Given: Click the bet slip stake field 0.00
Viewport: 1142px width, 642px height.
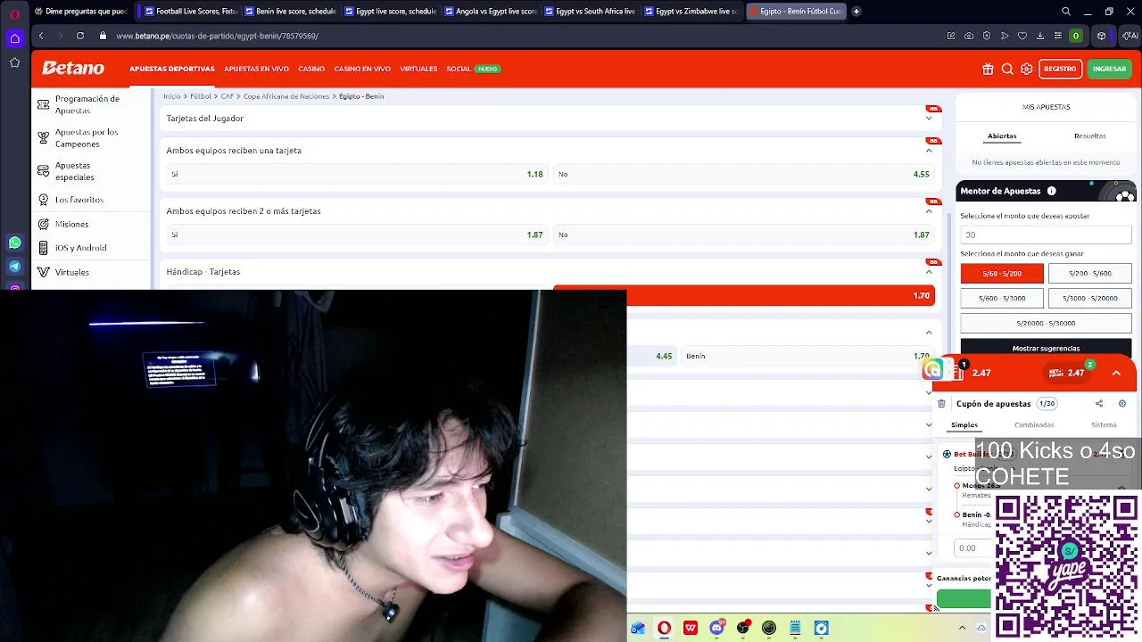Looking at the screenshot, I should pos(972,547).
